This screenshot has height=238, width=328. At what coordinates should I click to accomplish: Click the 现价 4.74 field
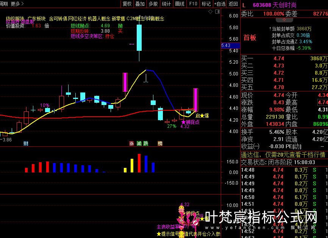(x=263, y=95)
